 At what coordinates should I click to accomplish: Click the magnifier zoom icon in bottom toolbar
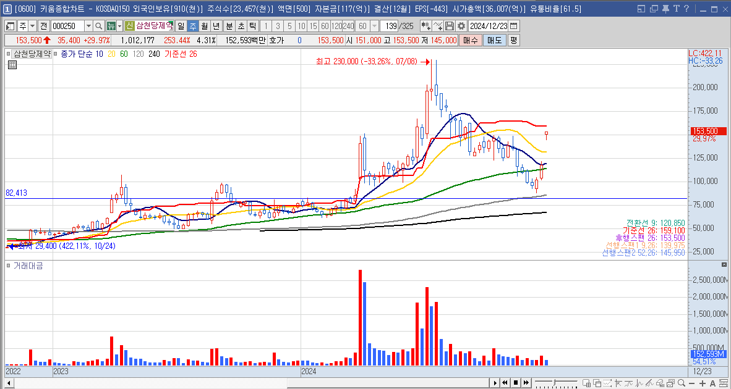[x=681, y=383]
